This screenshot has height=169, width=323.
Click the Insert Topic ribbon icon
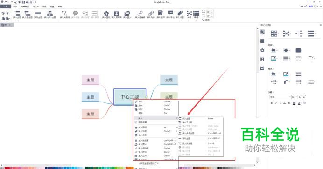17,14
